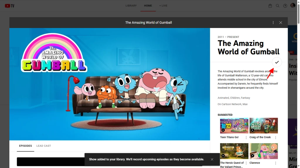Dismiss the 'Show added to library' notification
The width and height of the screenshot is (300, 168).
point(212,160)
